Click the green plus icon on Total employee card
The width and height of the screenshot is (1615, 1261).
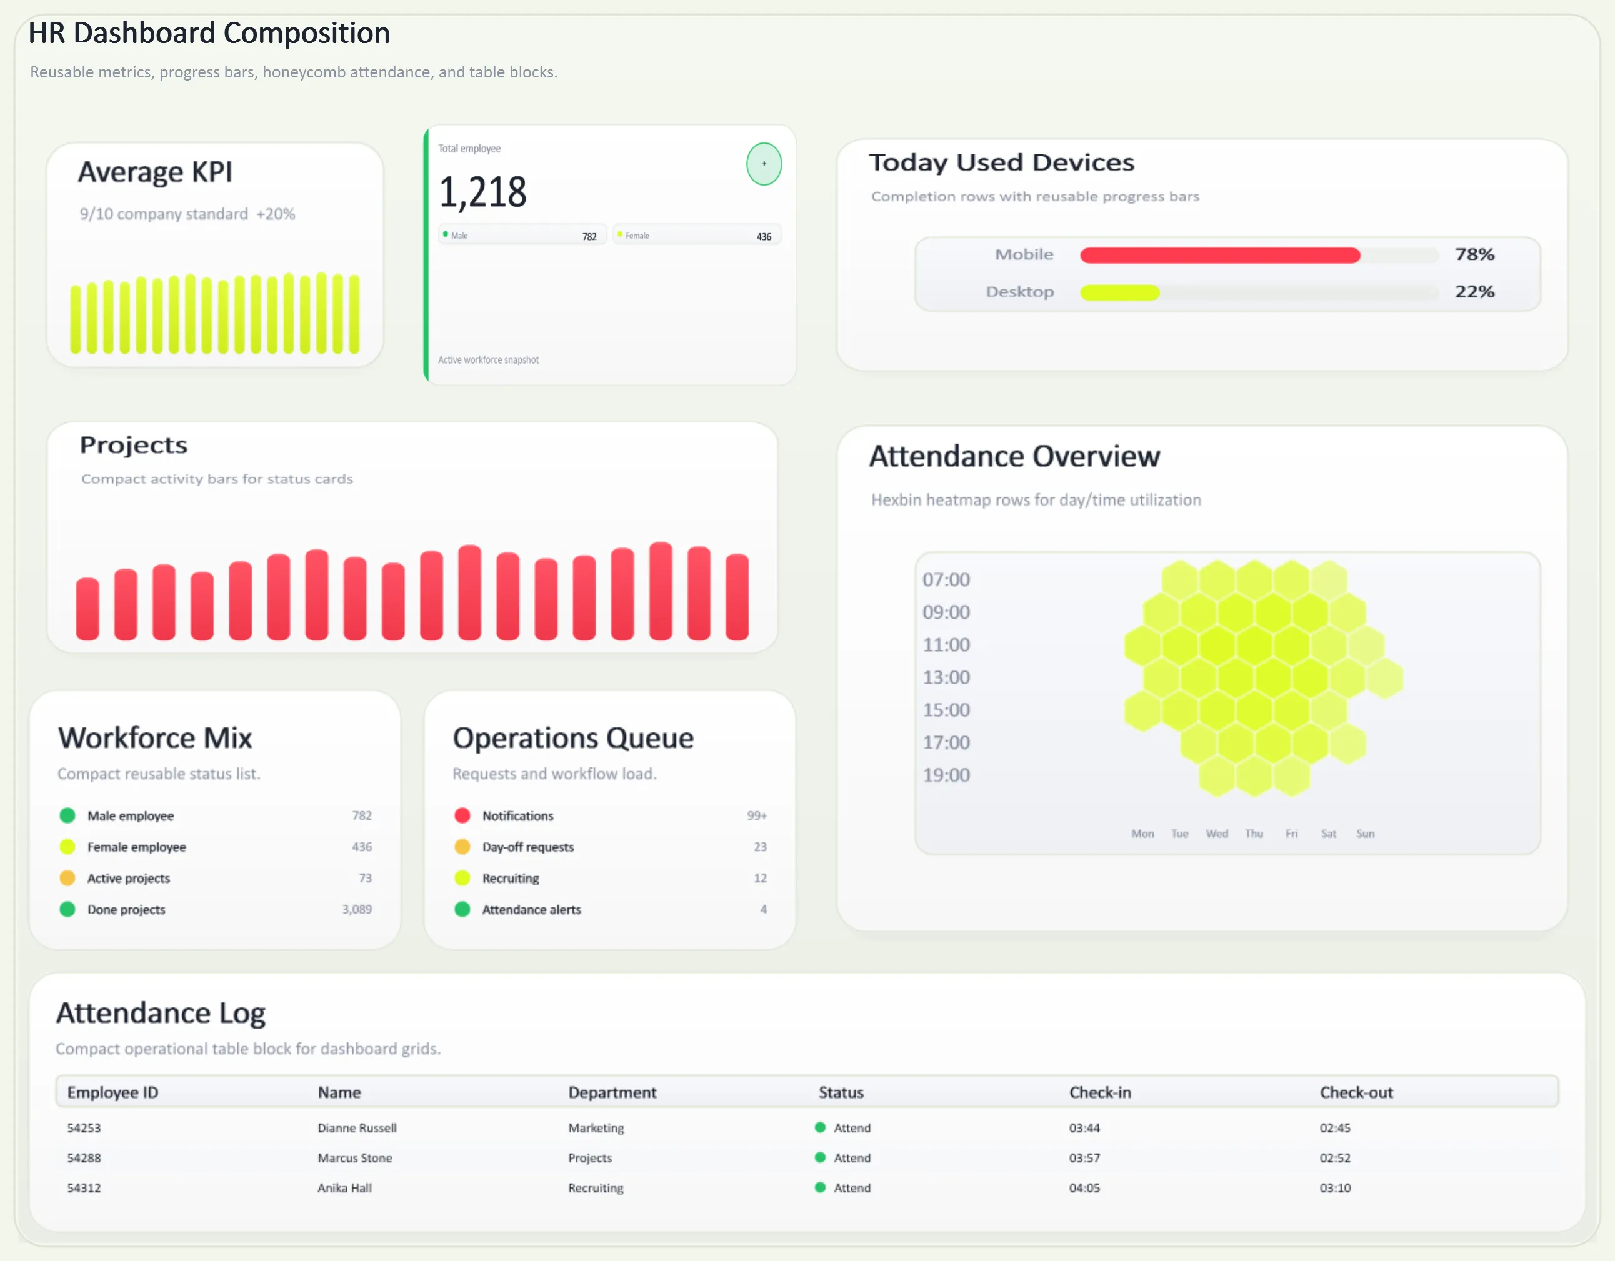point(764,164)
